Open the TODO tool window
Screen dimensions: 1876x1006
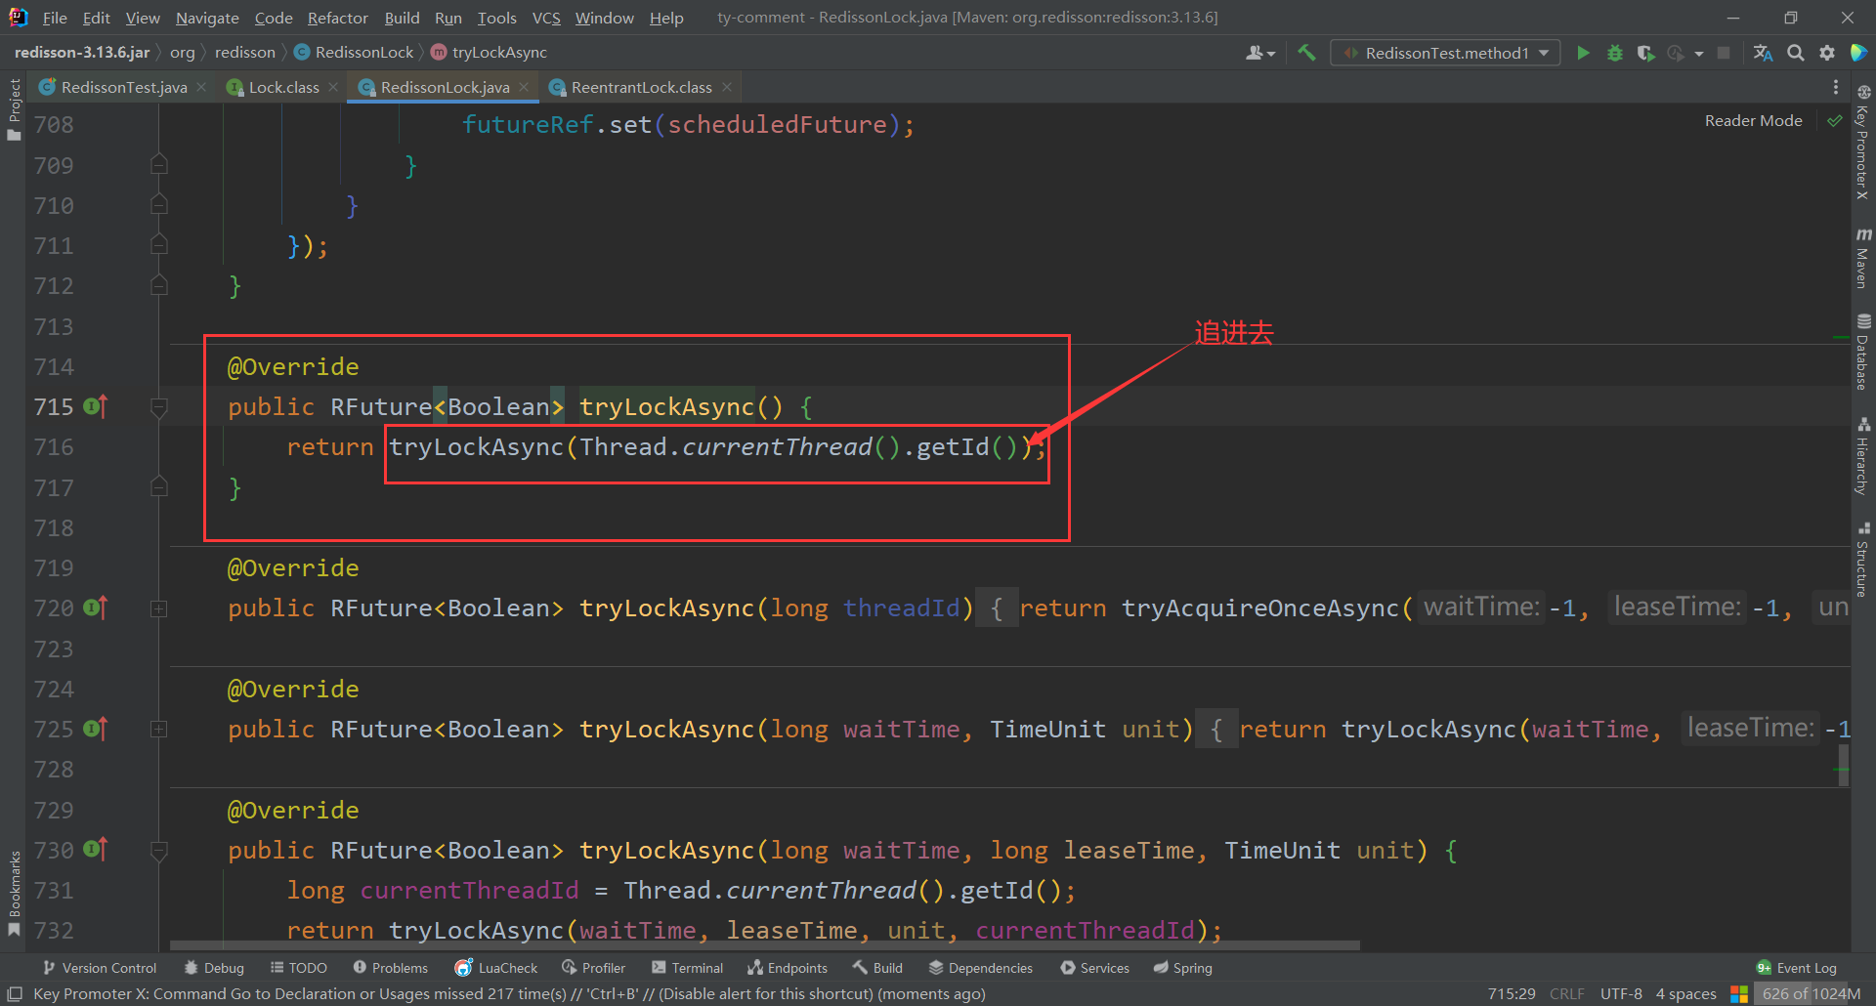(x=299, y=968)
